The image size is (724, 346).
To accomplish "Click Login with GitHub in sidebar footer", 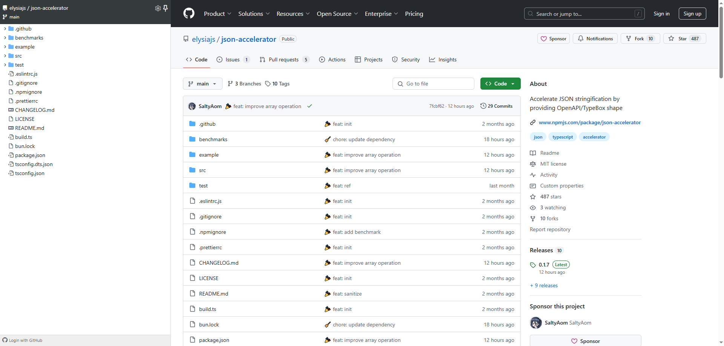I will pos(23,340).
